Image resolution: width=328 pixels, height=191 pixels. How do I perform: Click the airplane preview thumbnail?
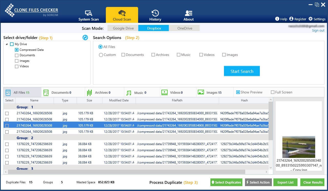point(299,147)
